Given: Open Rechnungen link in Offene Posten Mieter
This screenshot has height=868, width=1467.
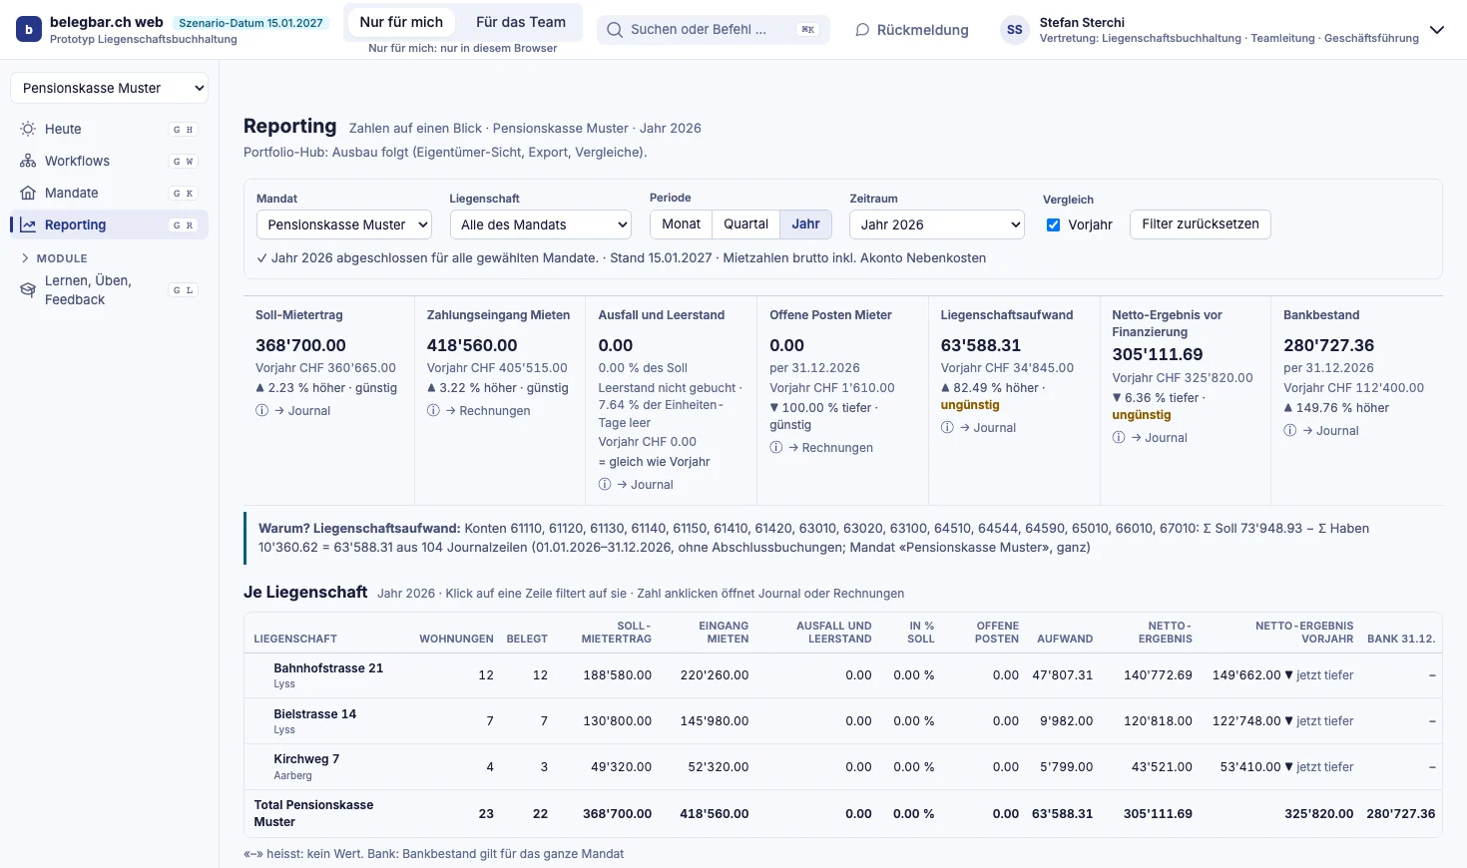Looking at the screenshot, I should pos(830,448).
